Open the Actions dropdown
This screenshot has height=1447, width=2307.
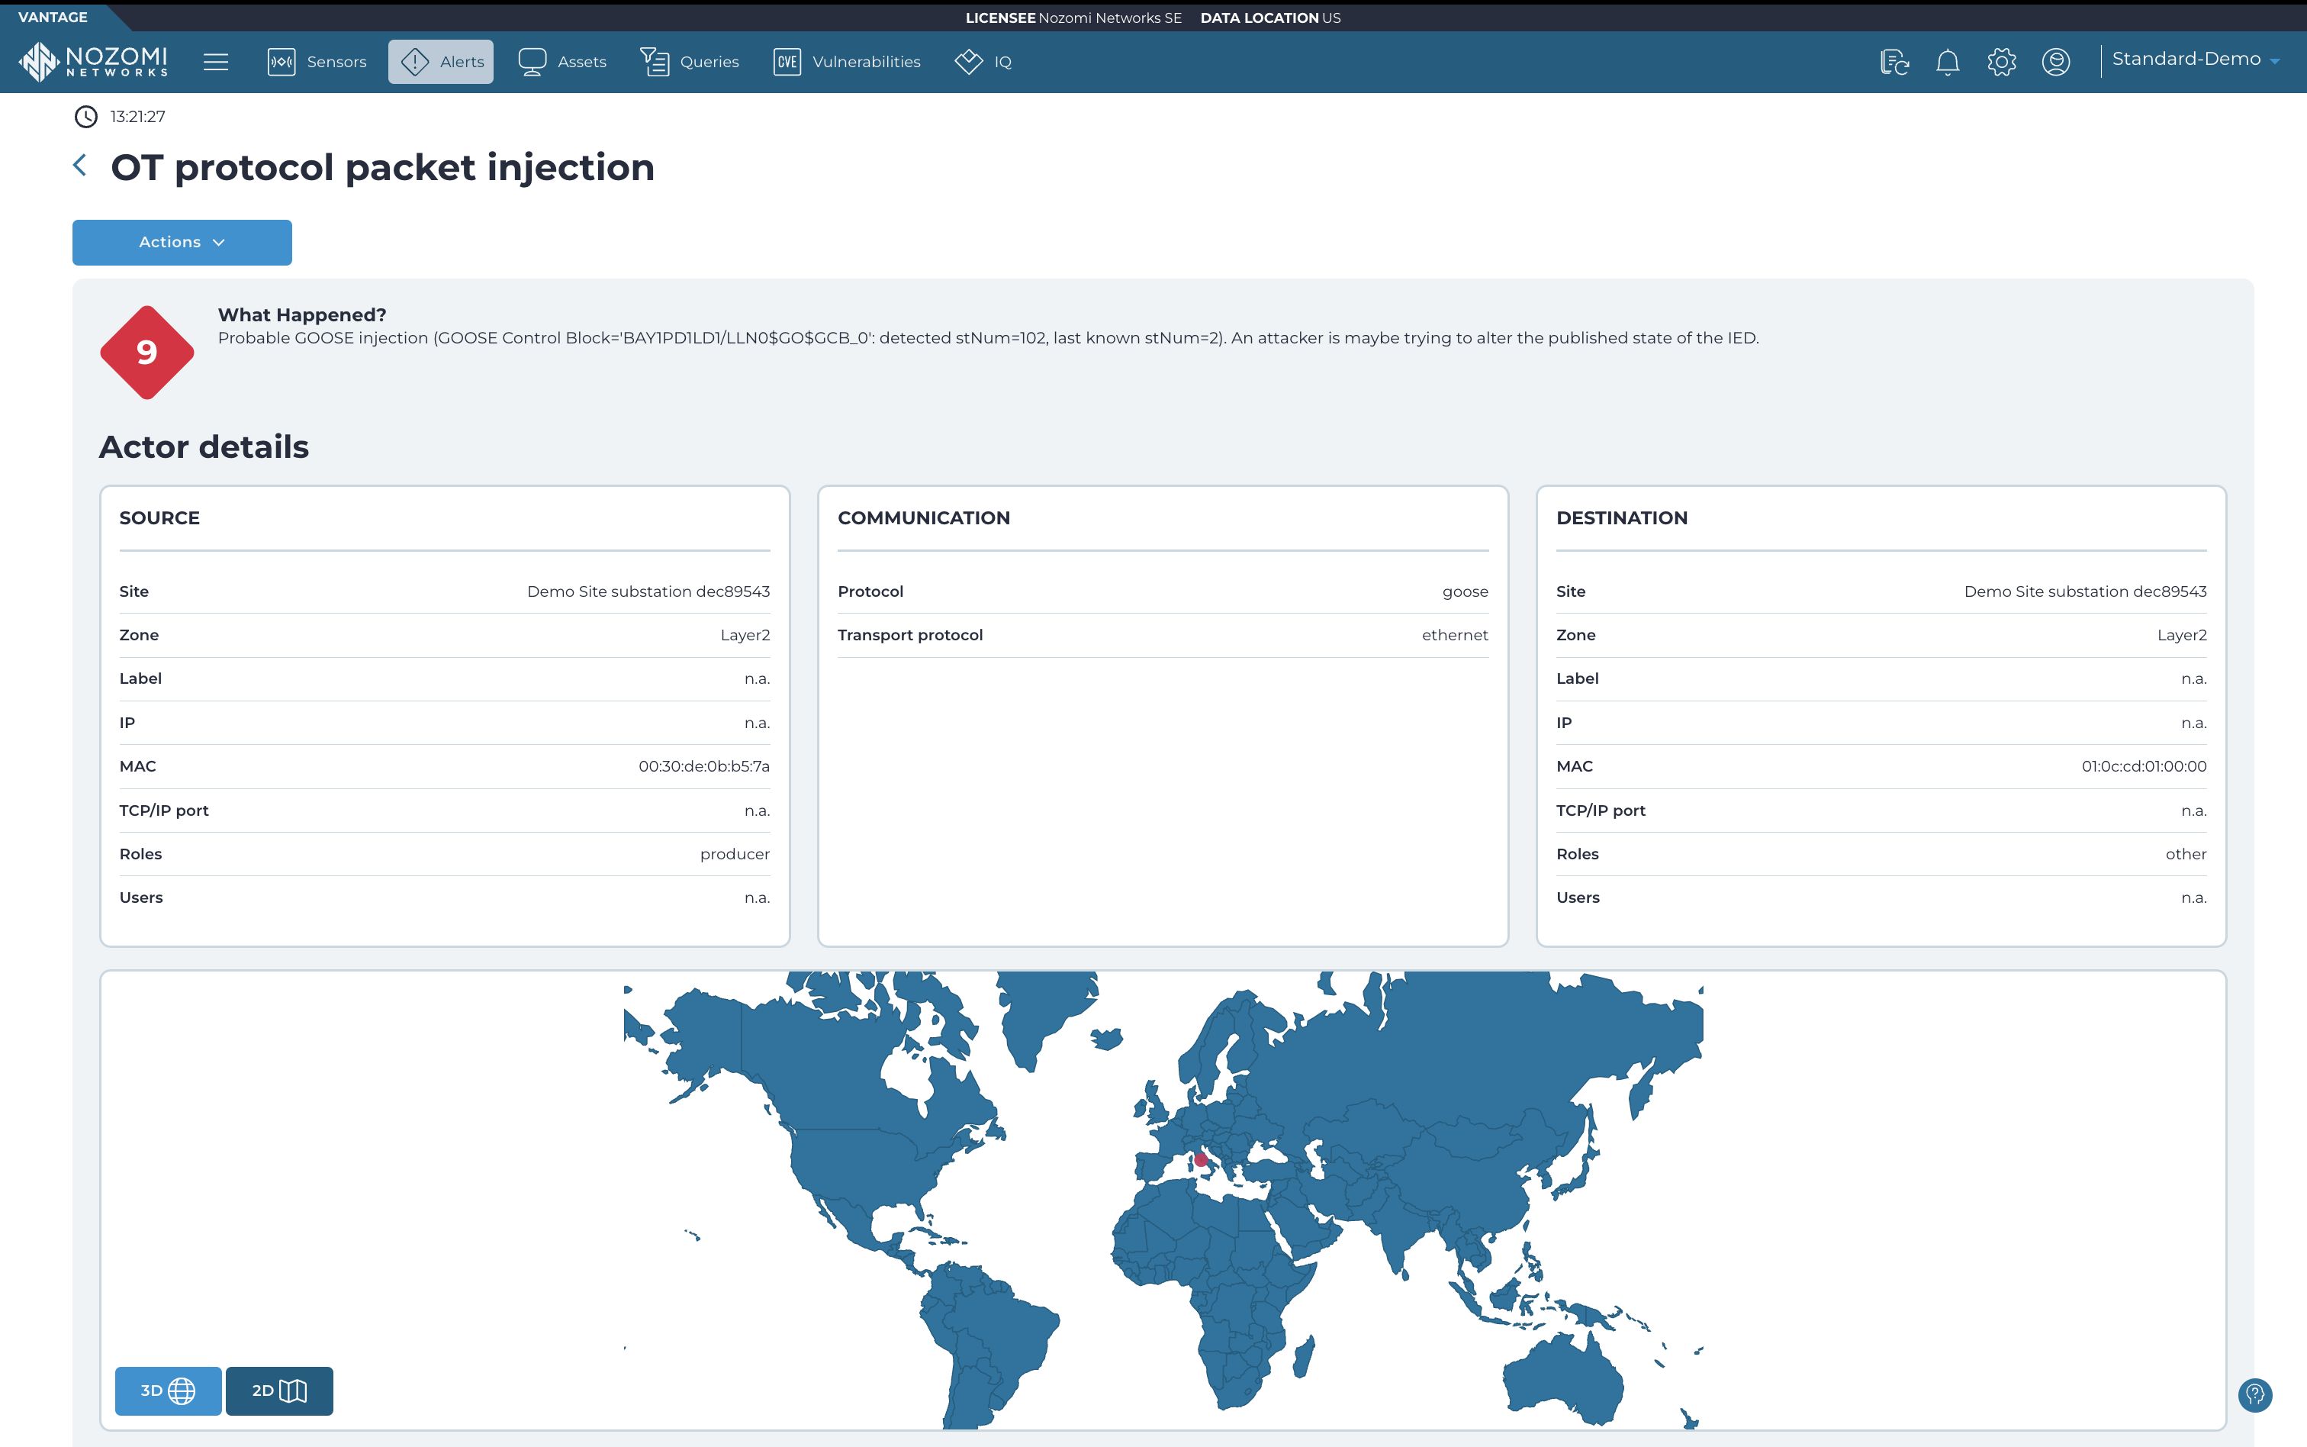(x=182, y=242)
